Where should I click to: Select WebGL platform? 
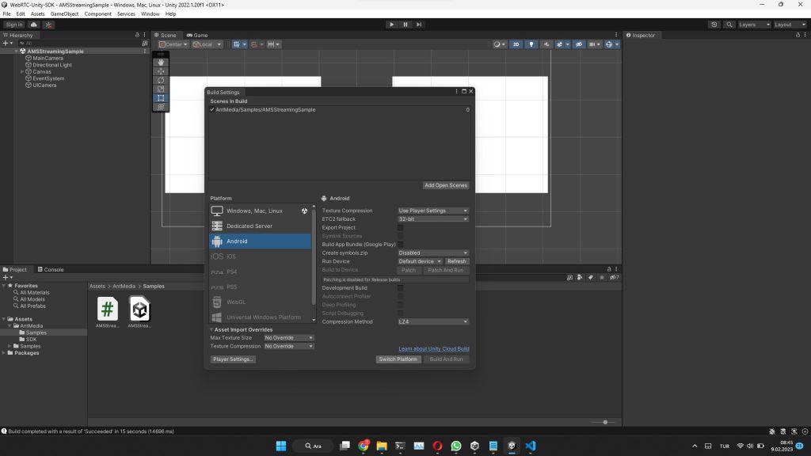coord(260,302)
